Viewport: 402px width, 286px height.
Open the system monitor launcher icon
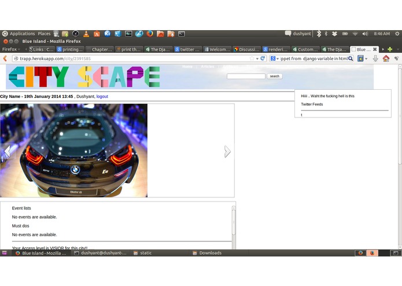coord(128,34)
